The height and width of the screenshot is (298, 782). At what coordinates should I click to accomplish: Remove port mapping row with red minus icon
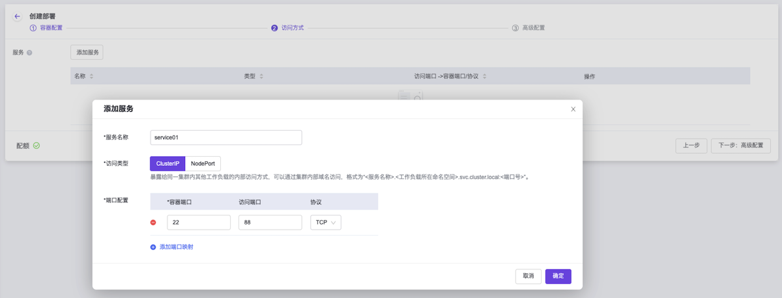click(153, 223)
